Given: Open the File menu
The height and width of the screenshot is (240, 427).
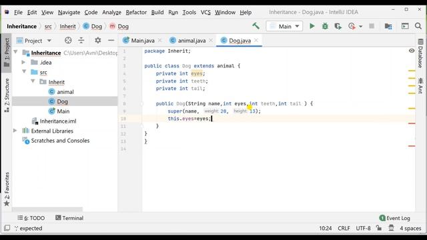Looking at the screenshot, I should (18, 12).
